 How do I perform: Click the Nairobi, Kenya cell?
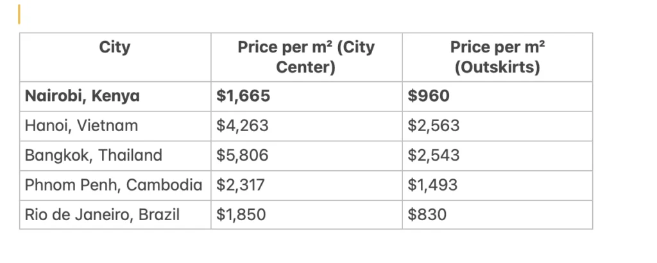(x=115, y=97)
